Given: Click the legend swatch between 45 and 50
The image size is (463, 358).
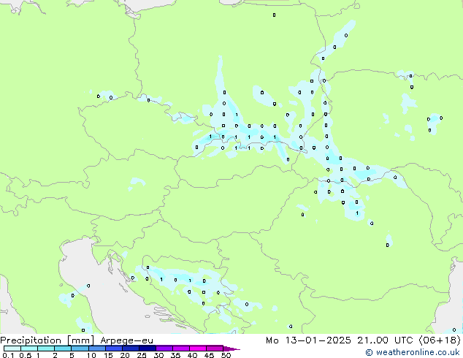Looking at the screenshot, I should [x=215, y=349].
